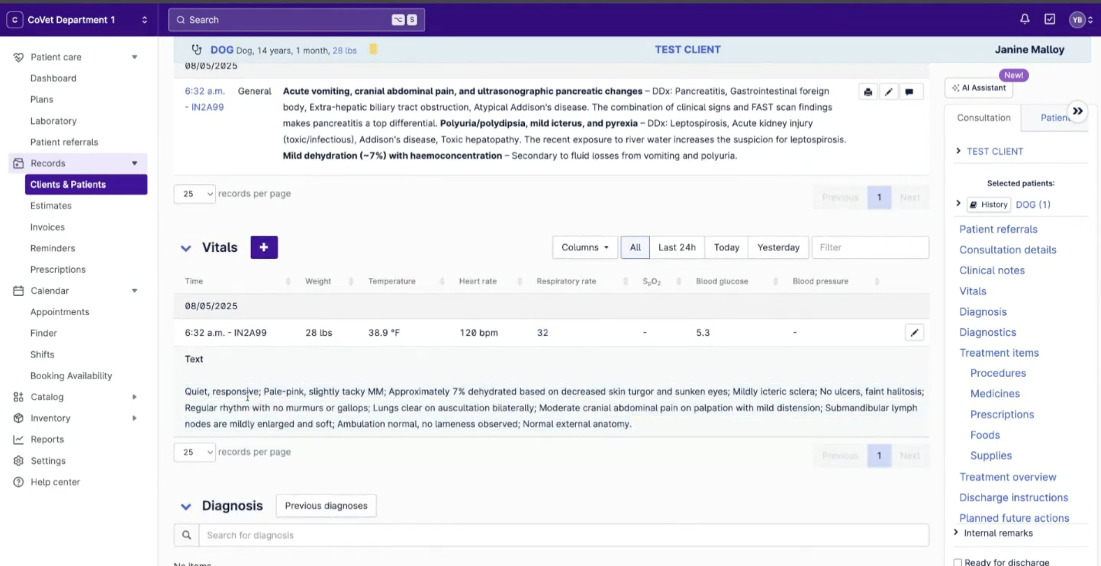This screenshot has width=1101, height=566.
Task: Open Estimates in sidebar menu
Action: pos(51,205)
